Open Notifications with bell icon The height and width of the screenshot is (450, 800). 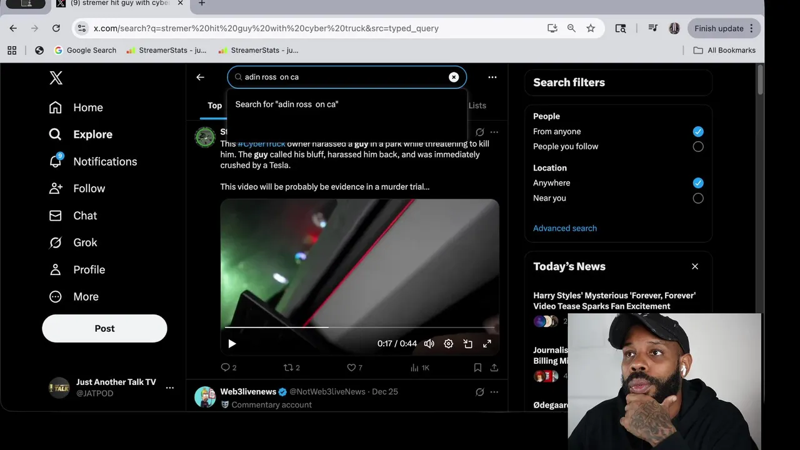point(92,161)
